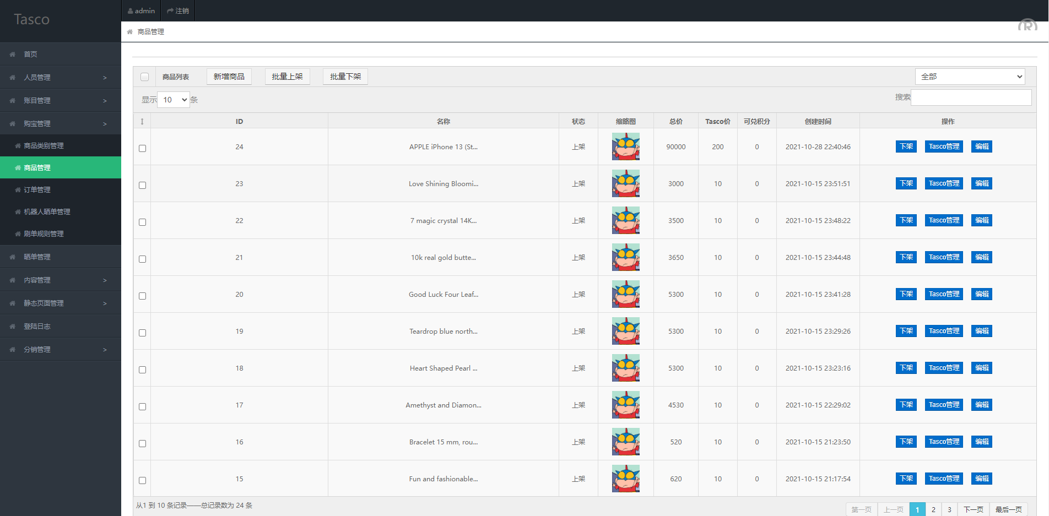
Task: Click 下架 for the APPLE iPhone 13 row
Action: [906, 146]
